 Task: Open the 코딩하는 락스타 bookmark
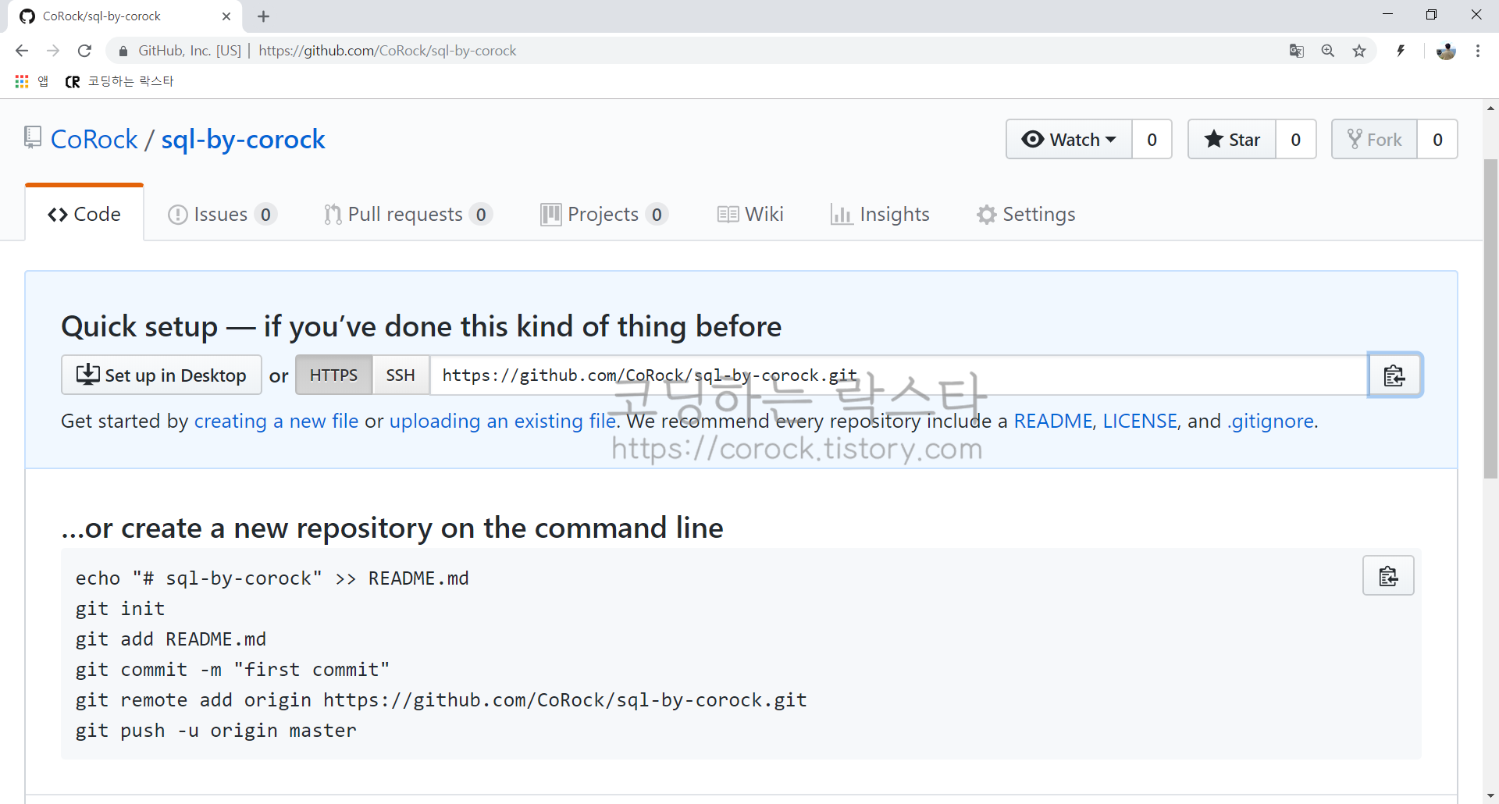pos(120,81)
